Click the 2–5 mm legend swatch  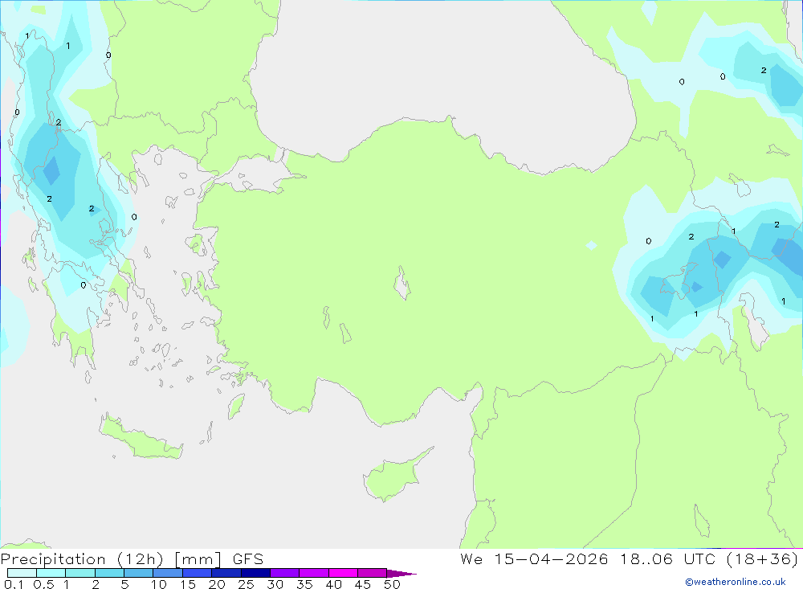pos(109,573)
